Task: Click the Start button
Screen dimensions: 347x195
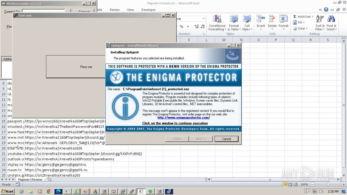Action: (x=7, y=191)
